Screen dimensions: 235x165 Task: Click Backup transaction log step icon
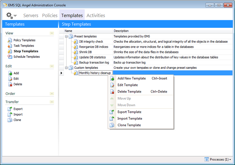[x=76, y=63]
